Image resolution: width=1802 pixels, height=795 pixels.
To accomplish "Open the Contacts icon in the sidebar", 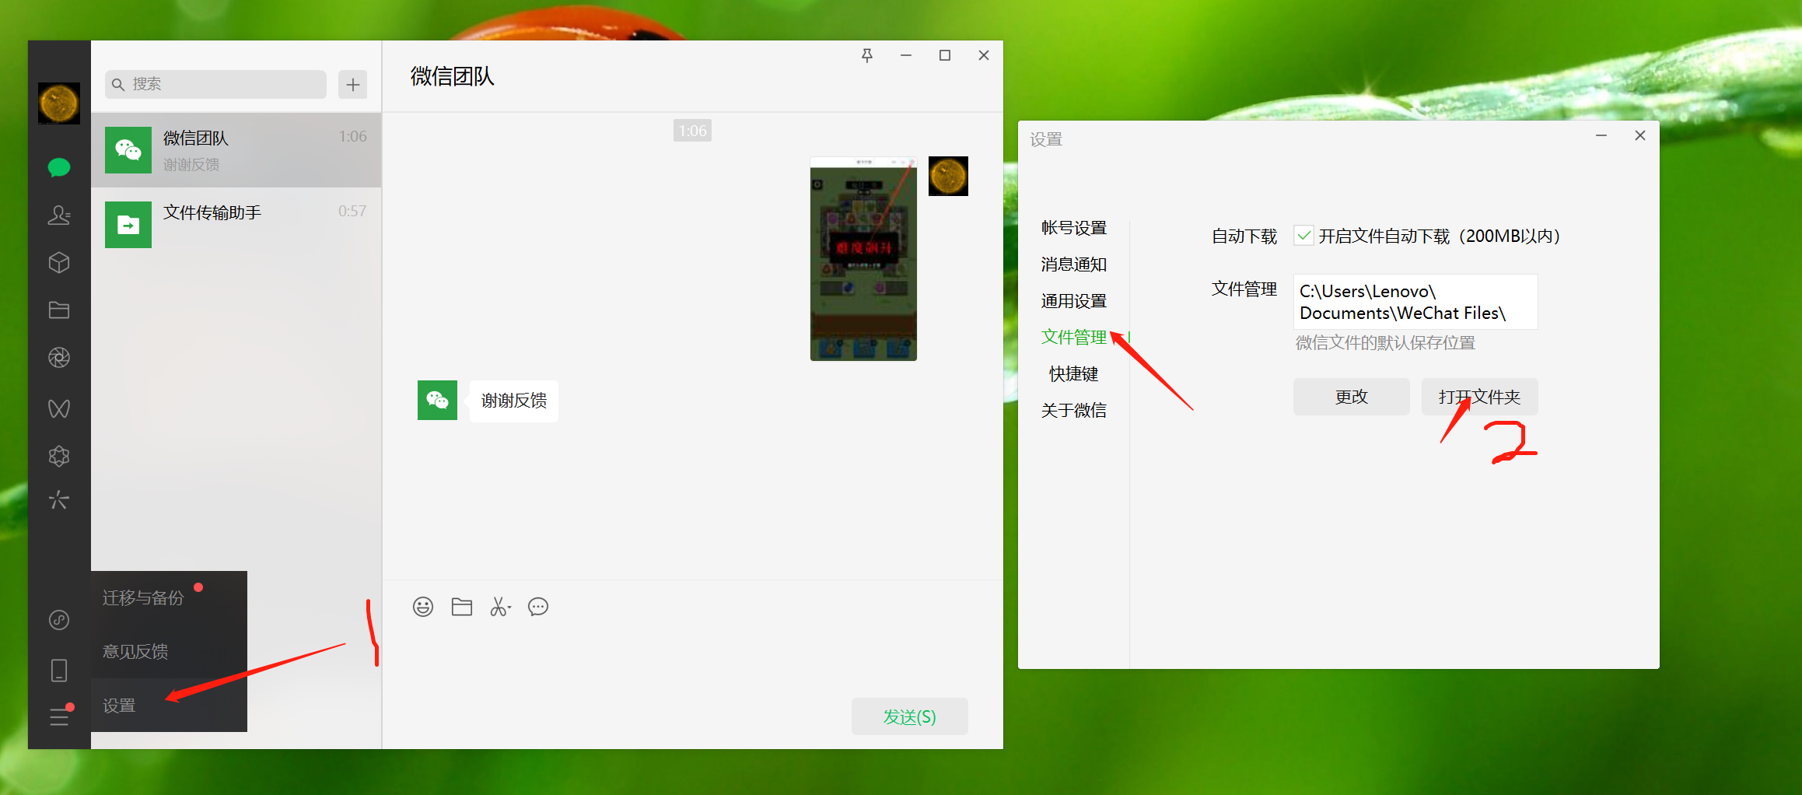I will coord(59,215).
